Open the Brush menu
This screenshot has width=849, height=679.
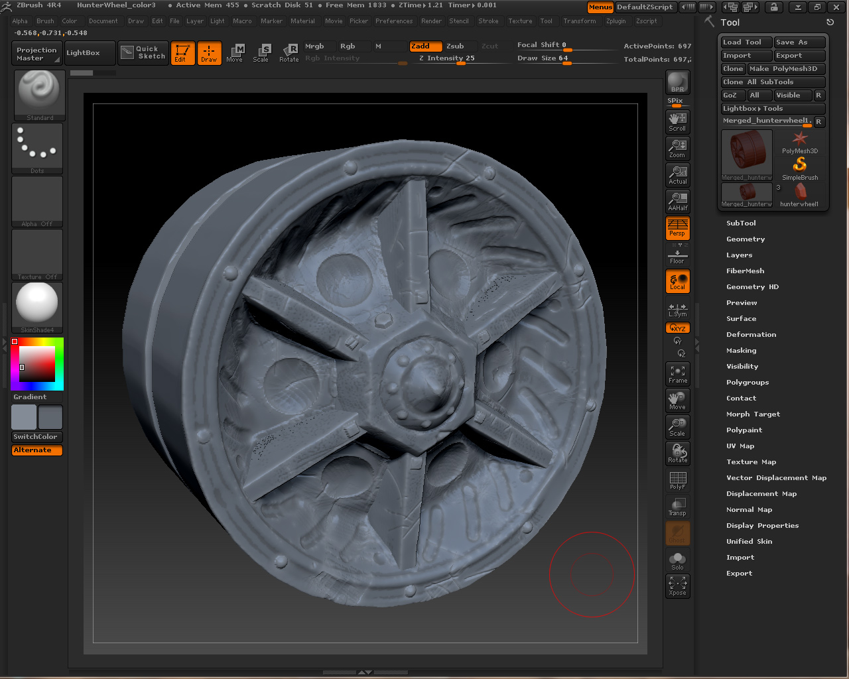(45, 21)
